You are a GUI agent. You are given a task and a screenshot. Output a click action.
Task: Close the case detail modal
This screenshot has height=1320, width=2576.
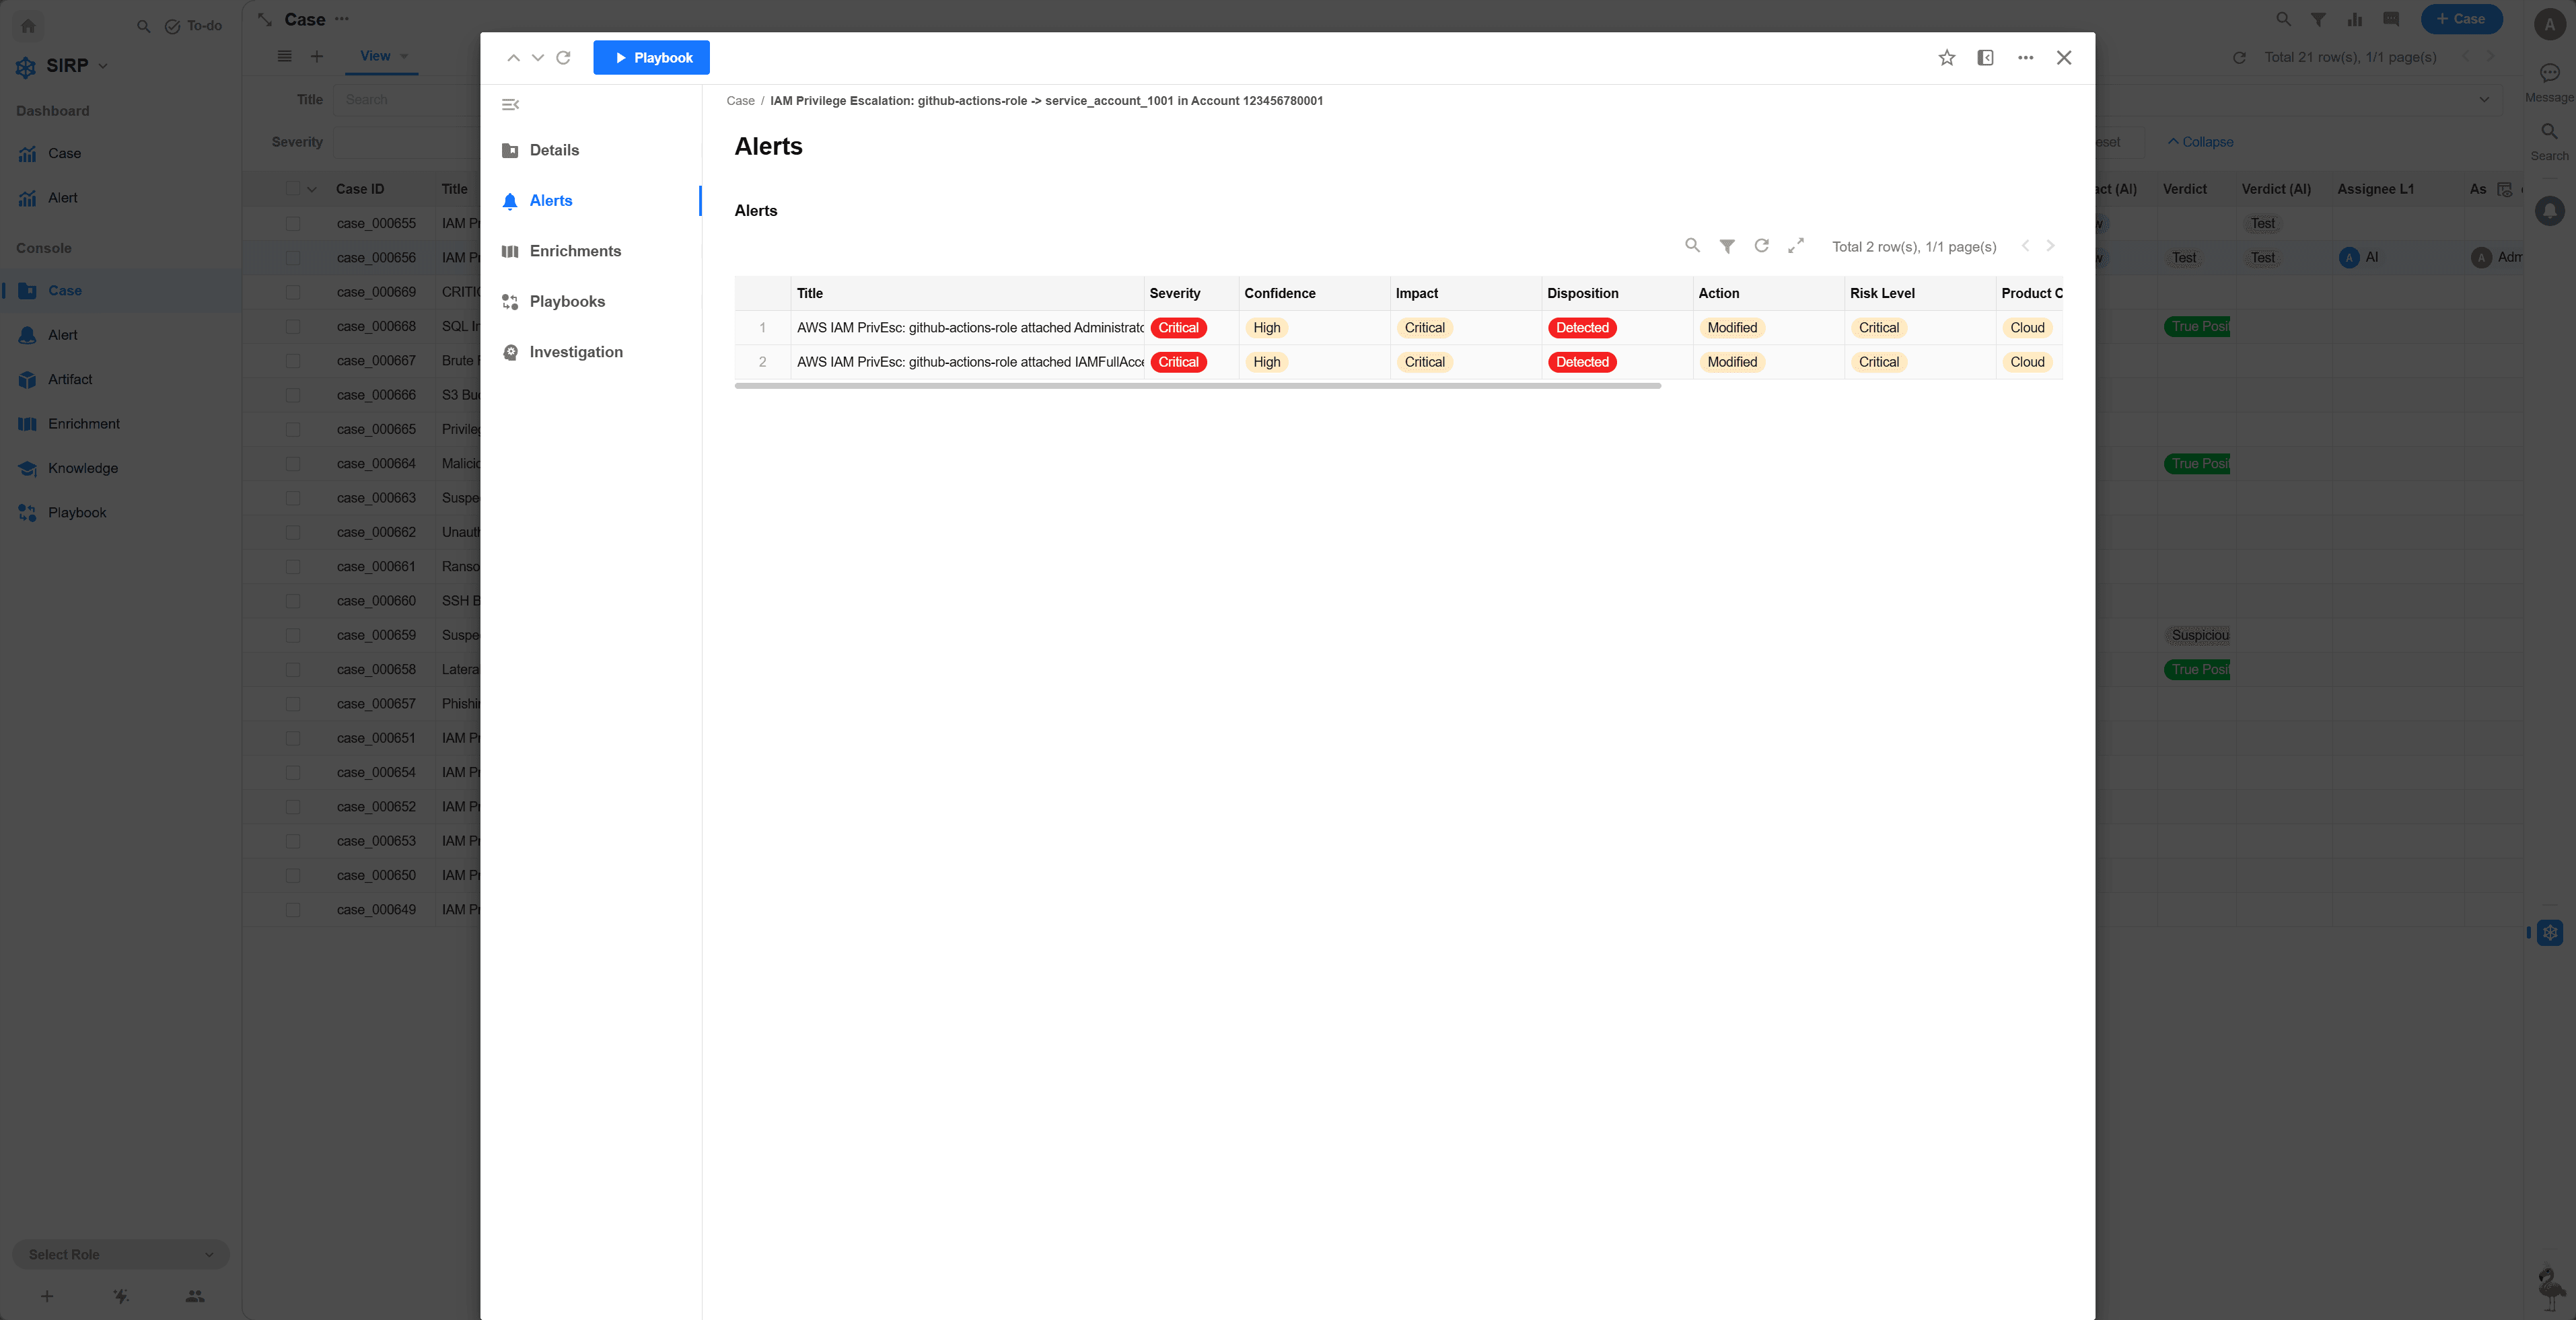click(x=2064, y=58)
